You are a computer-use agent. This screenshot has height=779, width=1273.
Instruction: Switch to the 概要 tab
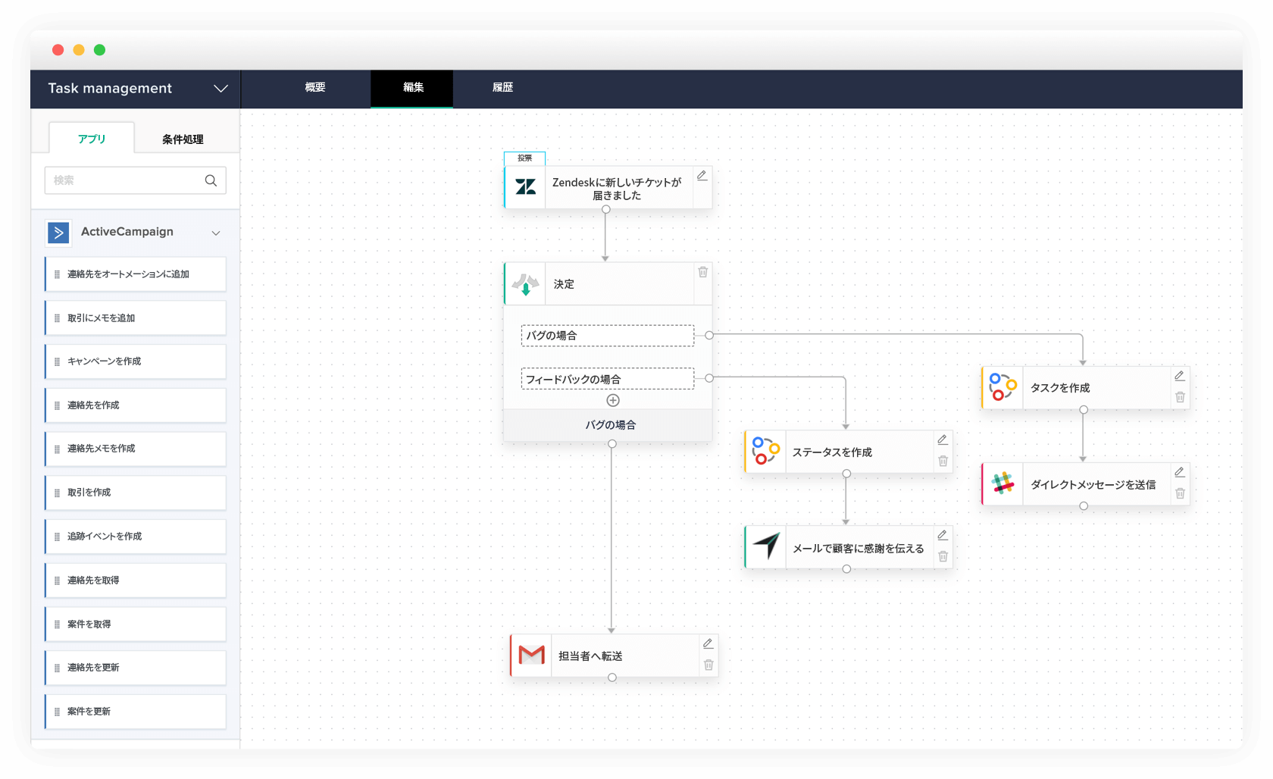click(x=314, y=88)
